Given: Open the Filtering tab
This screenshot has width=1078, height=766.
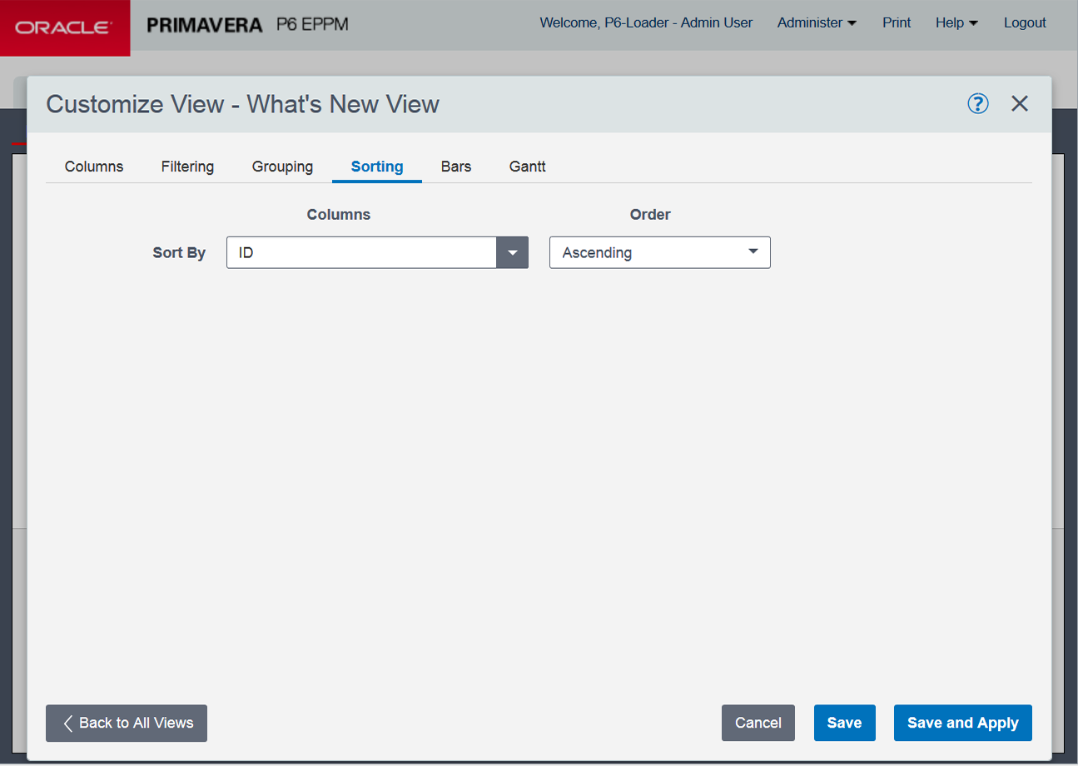Looking at the screenshot, I should point(187,167).
